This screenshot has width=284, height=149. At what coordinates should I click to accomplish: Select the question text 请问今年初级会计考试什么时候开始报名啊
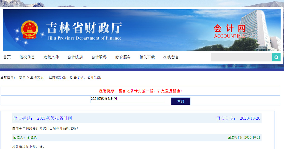click(45, 128)
